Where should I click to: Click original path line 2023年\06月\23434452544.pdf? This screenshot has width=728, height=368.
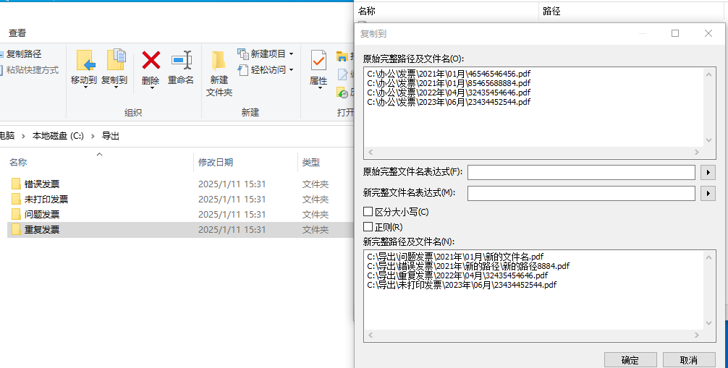tap(449, 102)
